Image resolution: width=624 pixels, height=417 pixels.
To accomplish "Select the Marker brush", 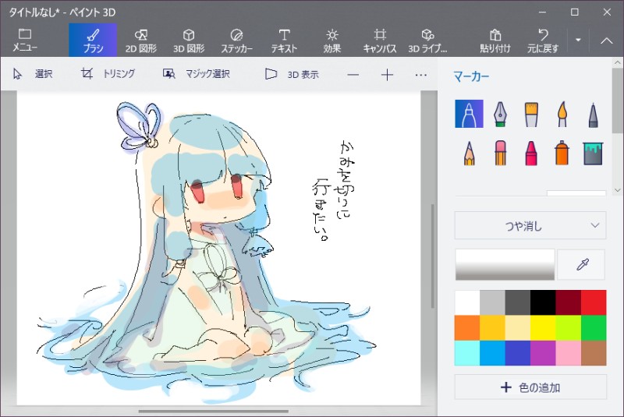I will point(469,114).
